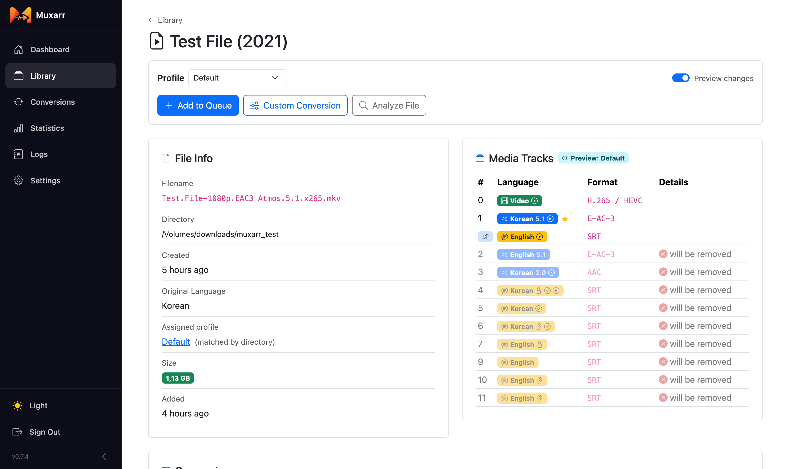This screenshot has height=469, width=789.
Task: Click the Media Tracks stack icon
Action: click(x=480, y=158)
